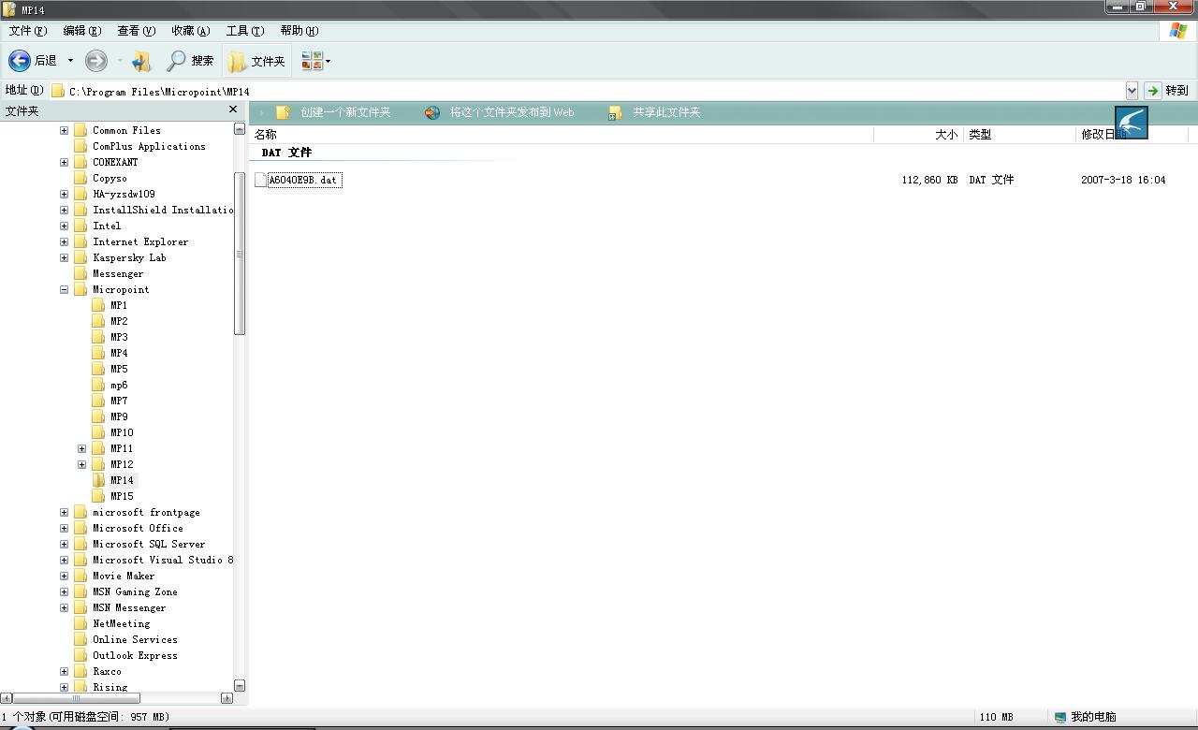
Task: Open the 查看 menu
Action: pos(137,31)
